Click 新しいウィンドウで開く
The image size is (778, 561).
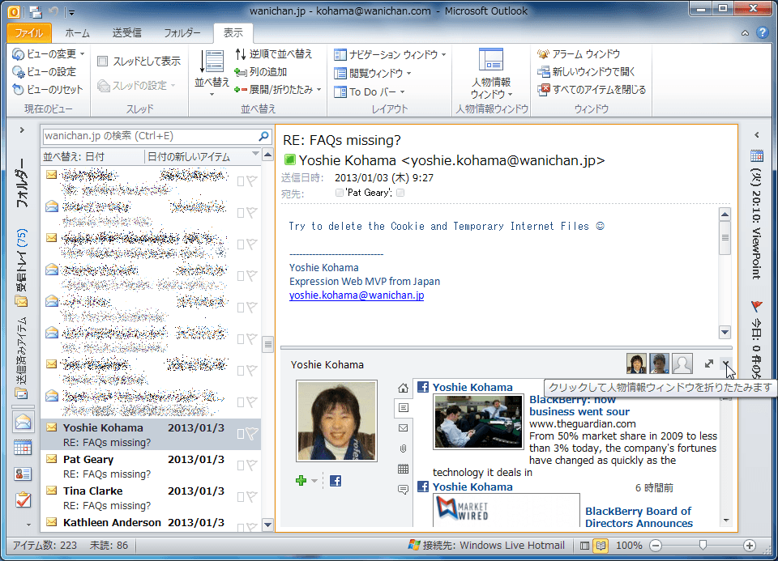coord(586,72)
